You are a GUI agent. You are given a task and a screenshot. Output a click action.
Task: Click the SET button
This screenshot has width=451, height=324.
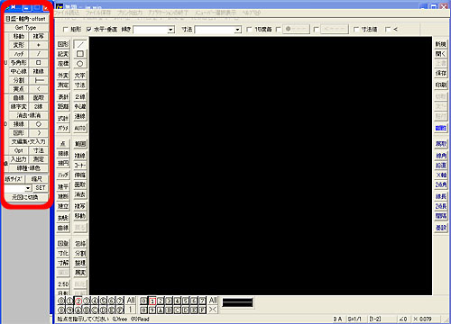[x=41, y=188]
